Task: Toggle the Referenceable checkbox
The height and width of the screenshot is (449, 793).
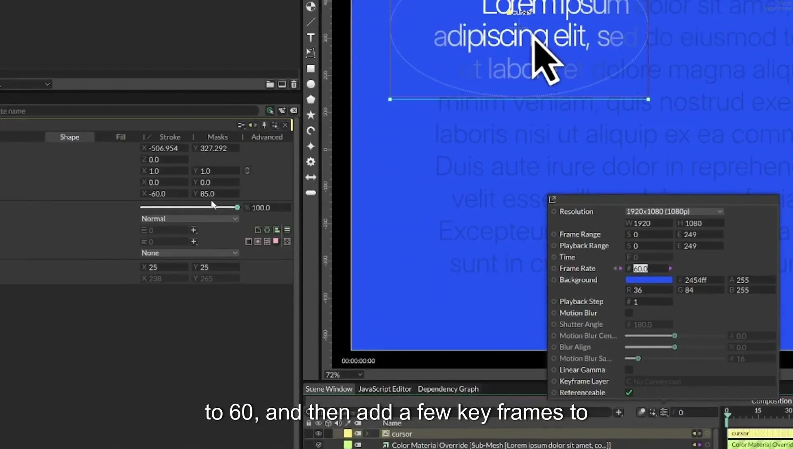Action: (629, 392)
